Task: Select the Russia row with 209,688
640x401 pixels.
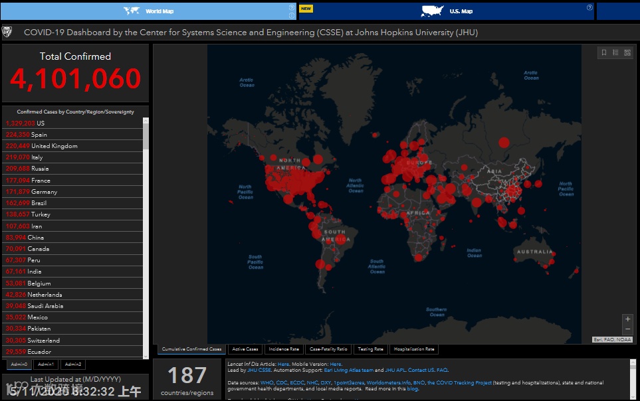Action: coord(72,169)
